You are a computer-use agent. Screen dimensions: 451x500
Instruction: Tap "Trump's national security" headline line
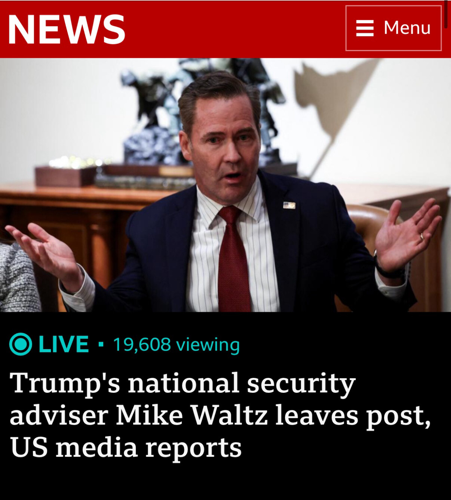(182, 383)
